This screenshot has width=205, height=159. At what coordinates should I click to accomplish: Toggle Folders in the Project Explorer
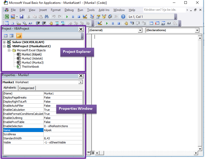coord(19,36)
